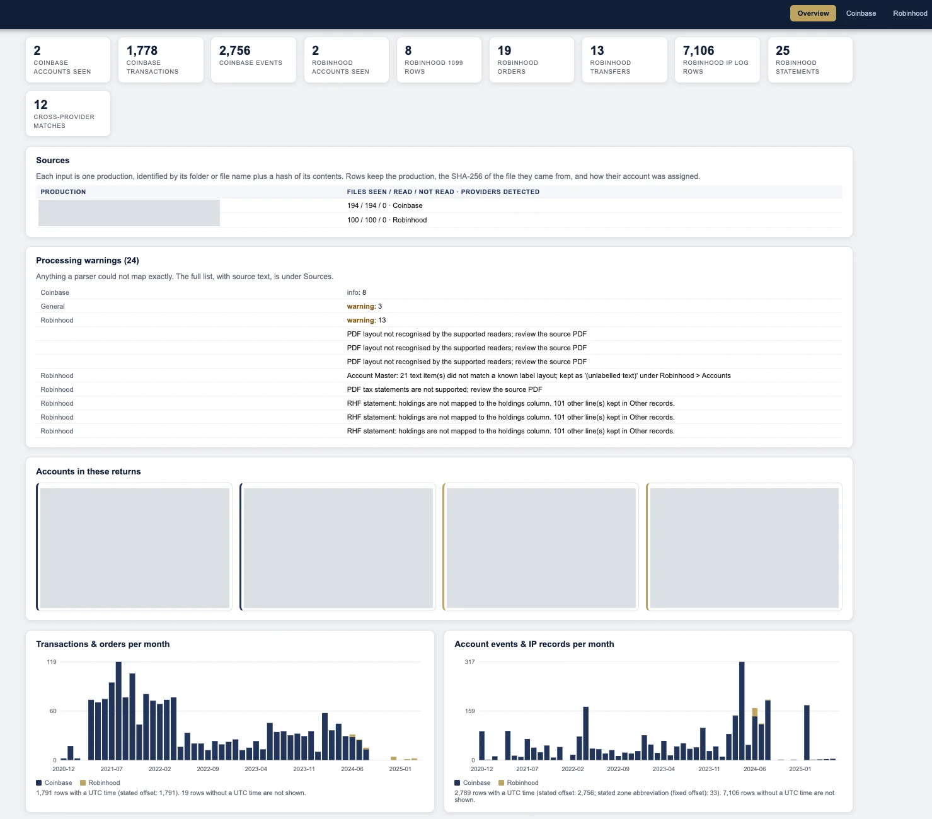Click the '1,791 rows with a UTC time' footnote
932x819 pixels.
point(171,793)
